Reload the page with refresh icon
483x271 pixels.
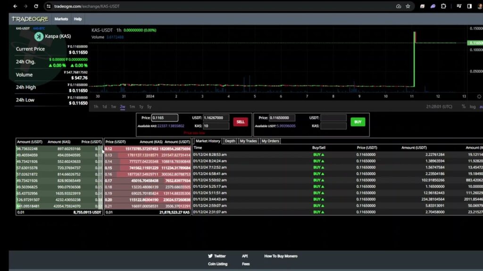[x=36, y=6]
